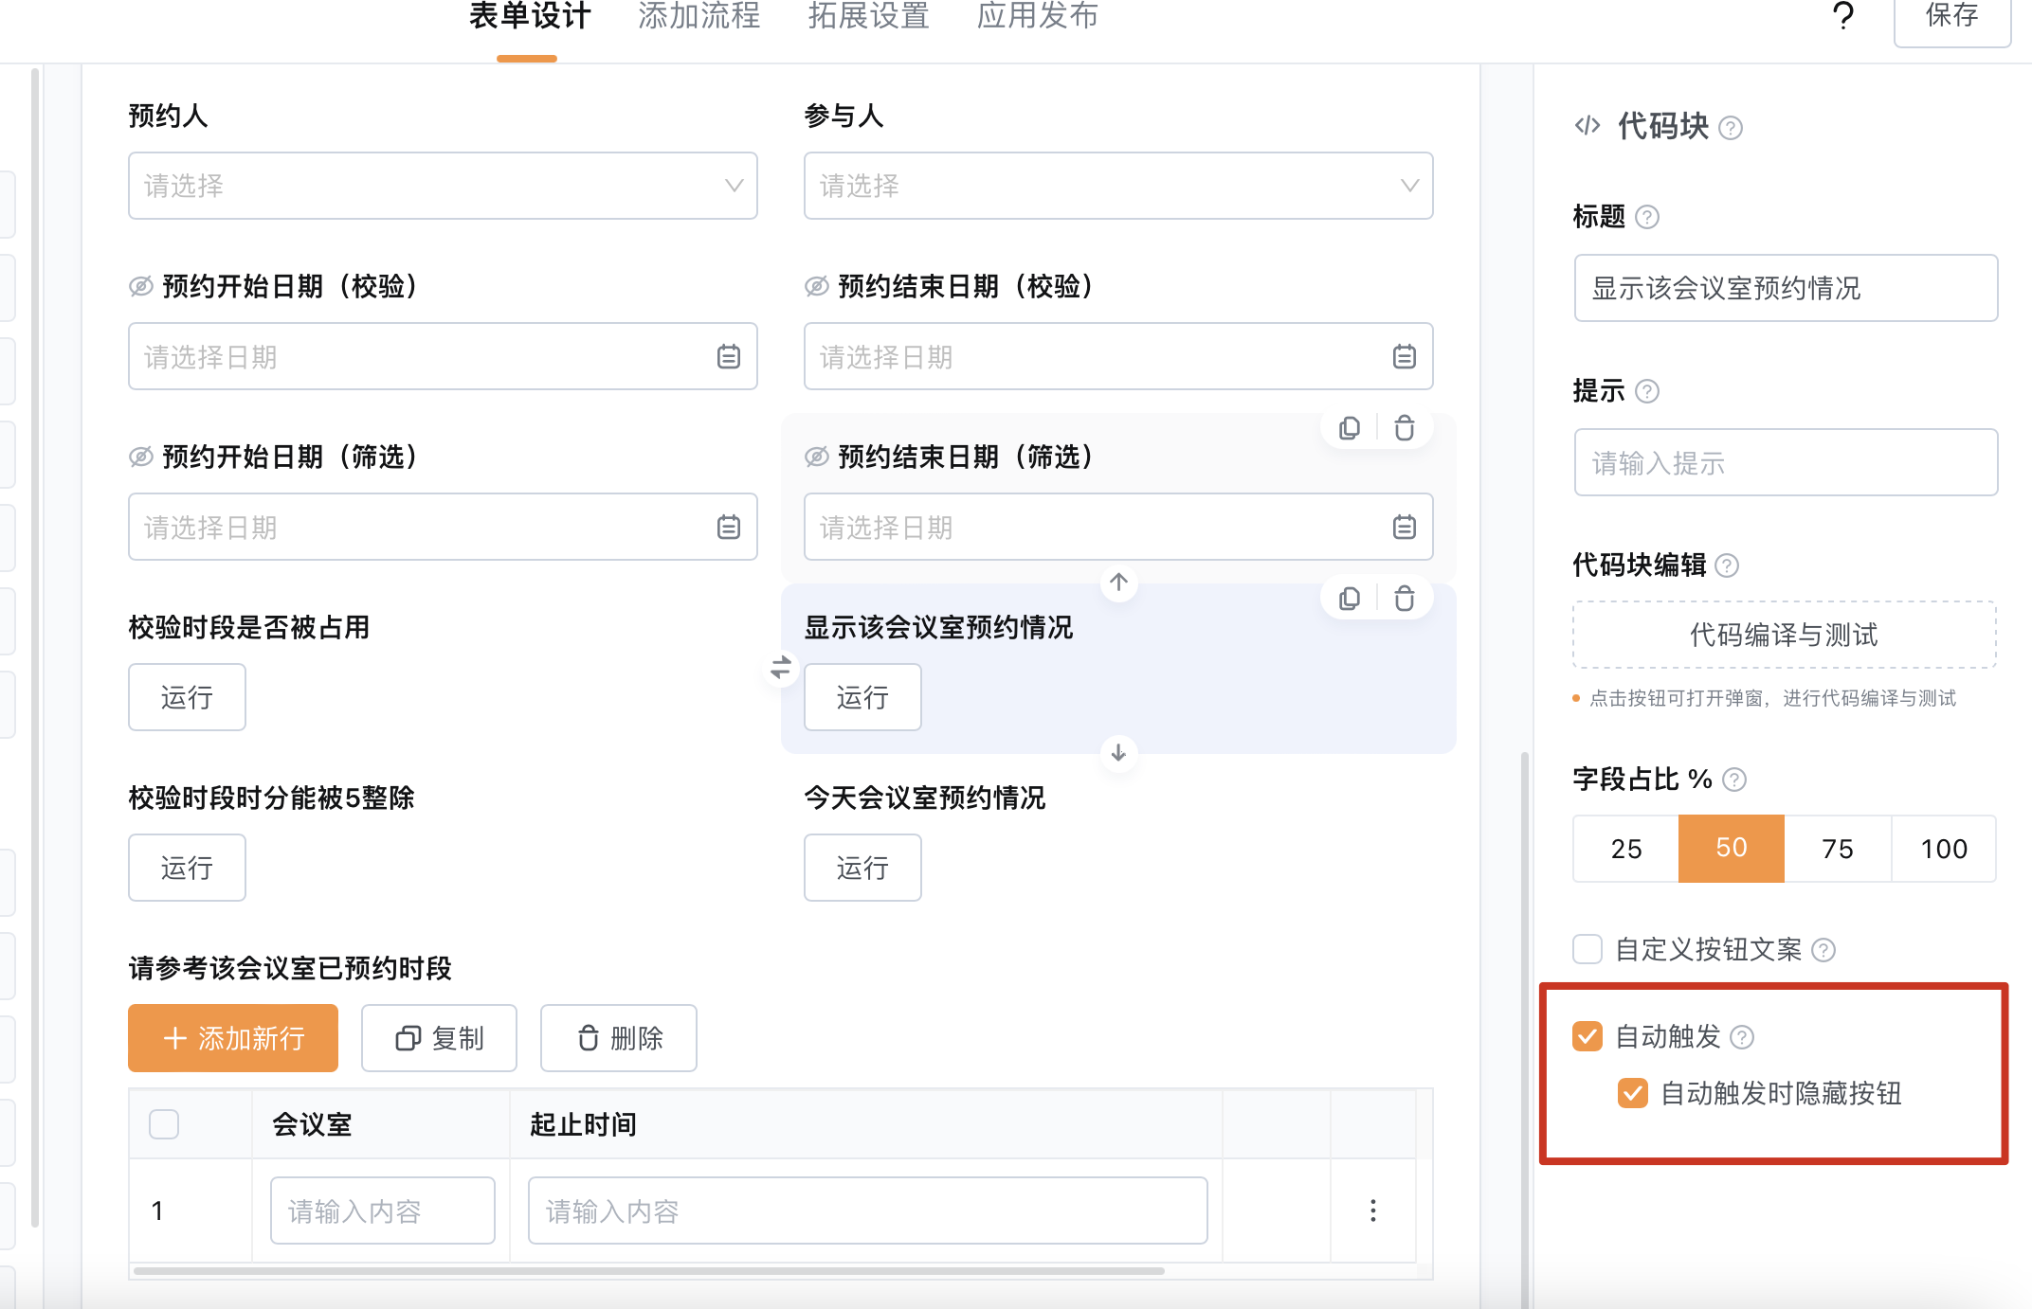Screen dimensions: 2032x1309
Task: Click the 请输入提示 input field
Action: tap(1786, 462)
